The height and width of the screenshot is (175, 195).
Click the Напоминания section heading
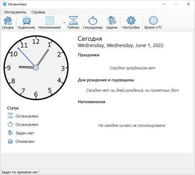pos(92,102)
